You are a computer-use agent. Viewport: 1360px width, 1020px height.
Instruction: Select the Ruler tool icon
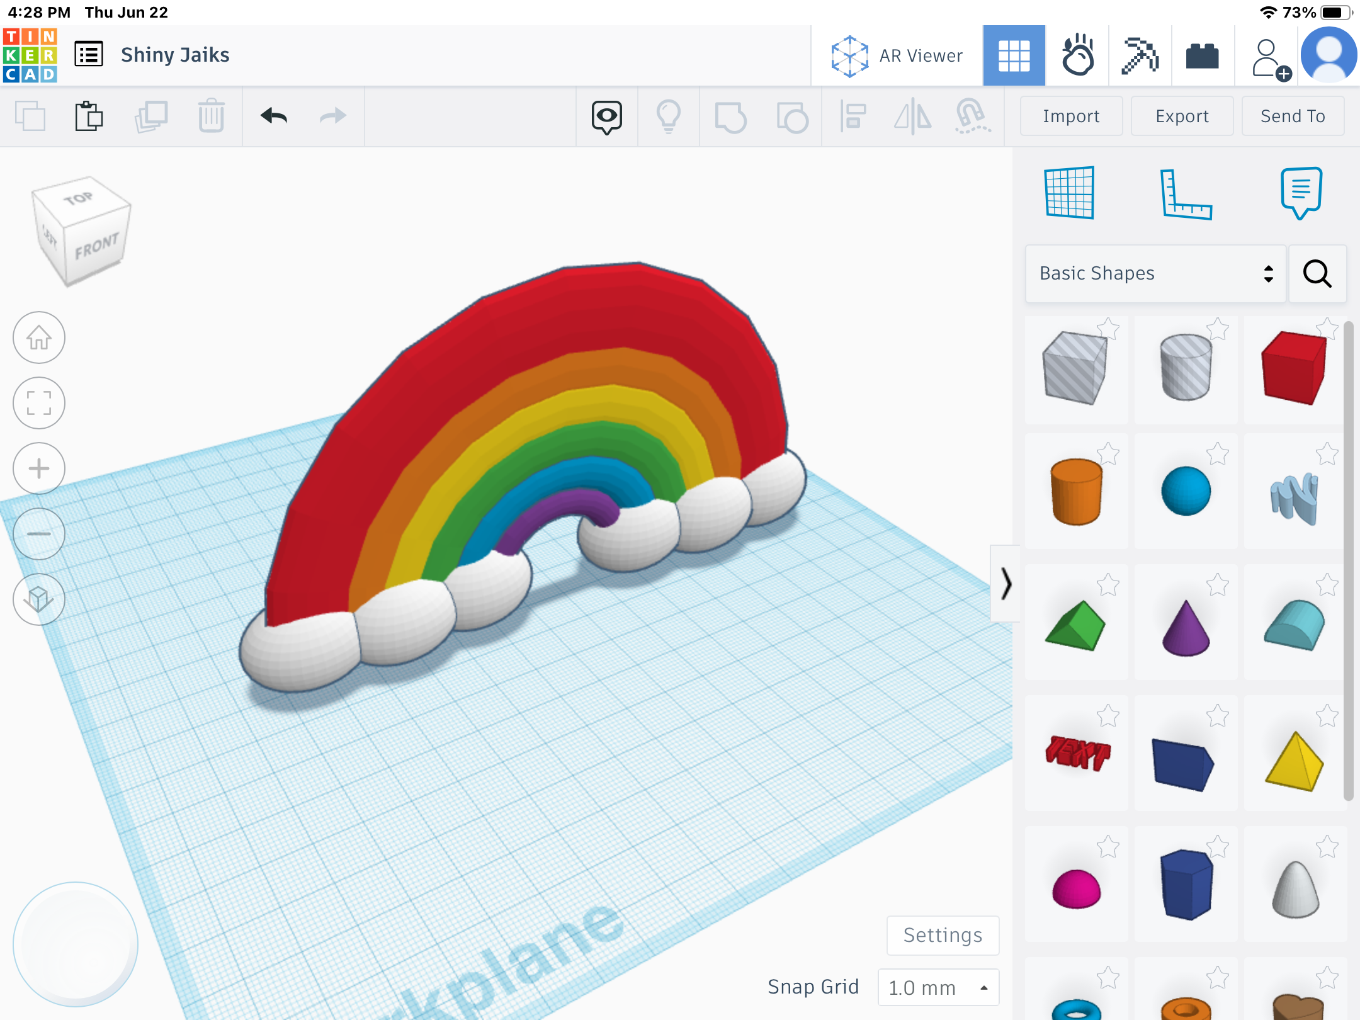[1185, 194]
